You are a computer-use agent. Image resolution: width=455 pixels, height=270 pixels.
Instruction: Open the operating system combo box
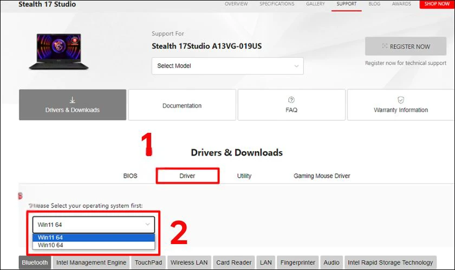pos(93,225)
